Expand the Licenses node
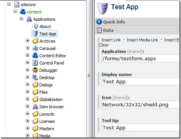Image resolution: width=181 pixels, height=139 pixels. coord(27,121)
